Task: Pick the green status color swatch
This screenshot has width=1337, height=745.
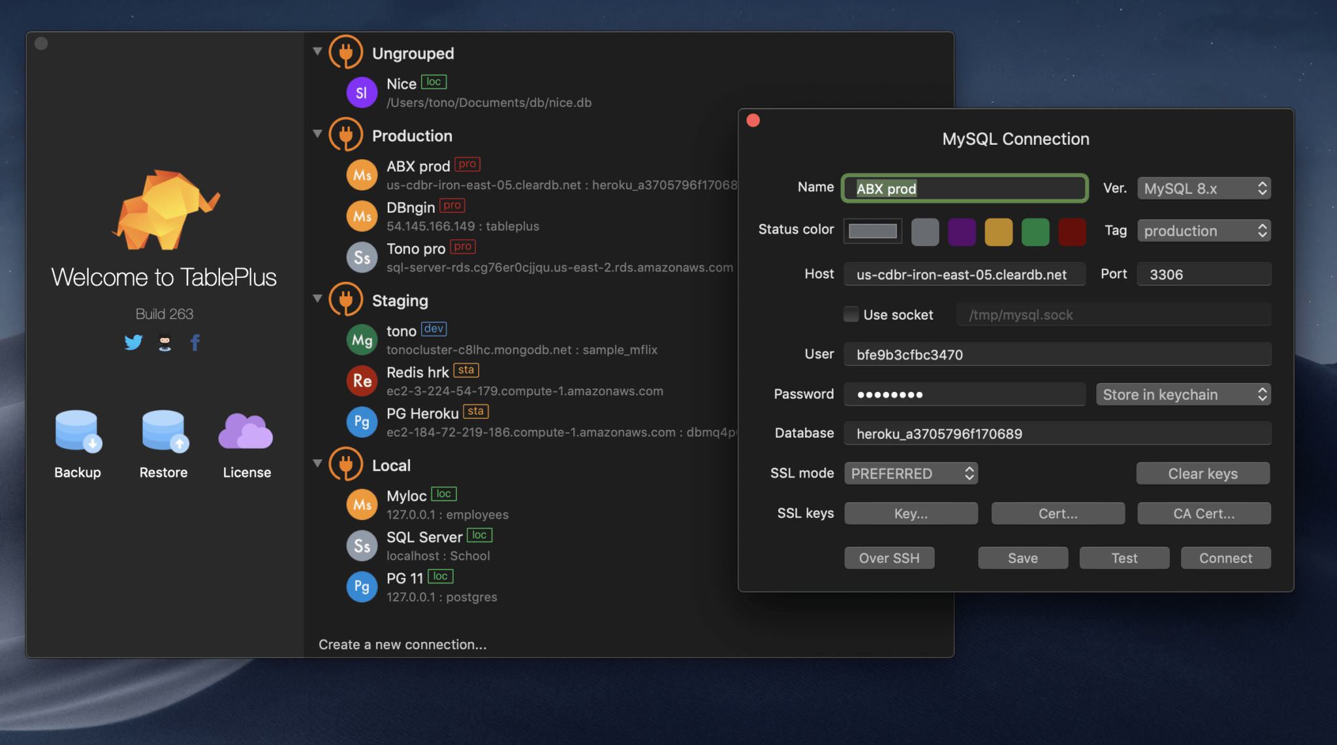Action: coord(1035,232)
